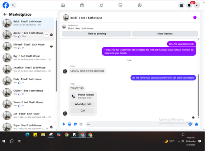This screenshot has width=205, height=151.
Task: Open the emoji picker in message box
Action: [190, 124]
